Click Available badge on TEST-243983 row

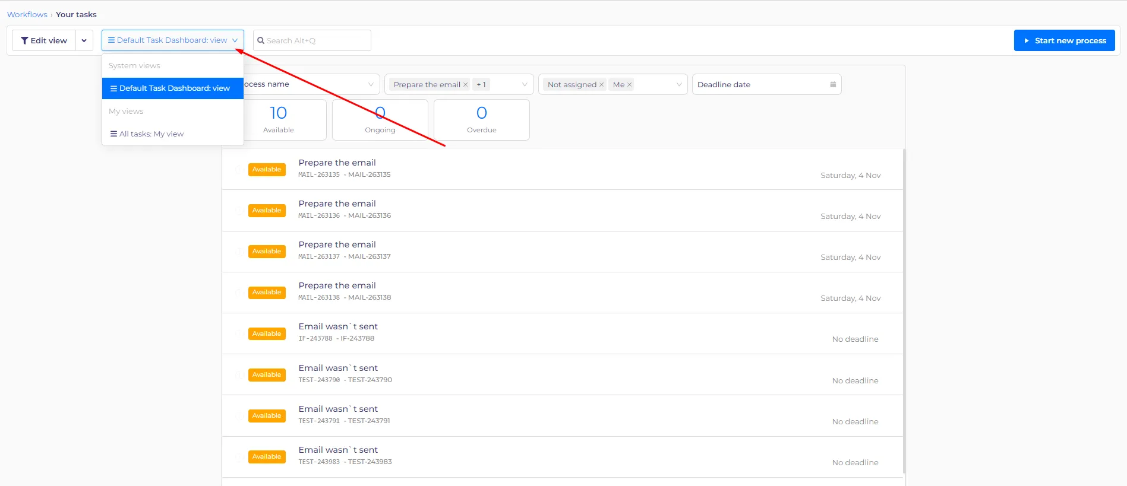[267, 457]
